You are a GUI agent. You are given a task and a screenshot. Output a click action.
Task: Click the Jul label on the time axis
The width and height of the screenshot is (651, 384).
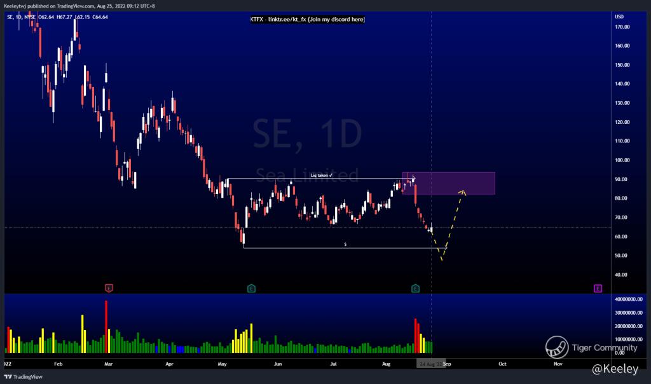[333, 364]
